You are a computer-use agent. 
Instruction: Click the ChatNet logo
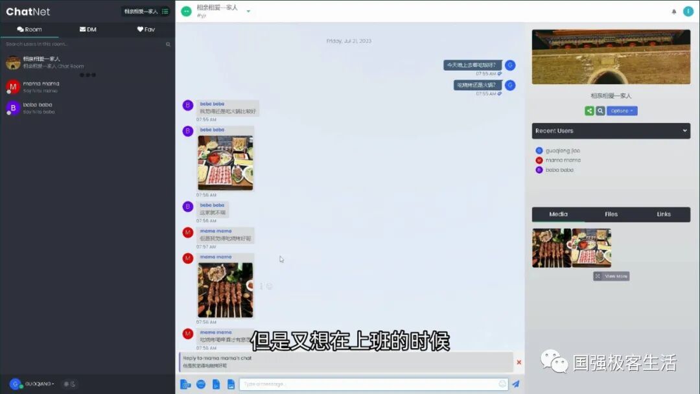coord(28,12)
